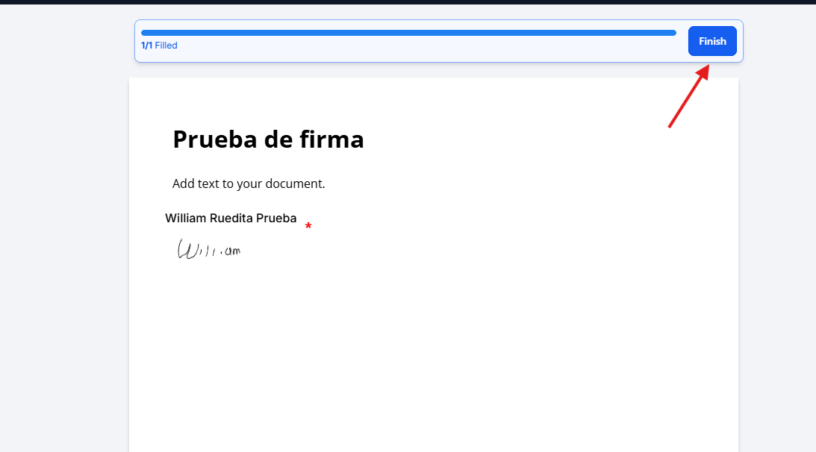Click the '1/1' filled counter number
This screenshot has height=452, width=816.
pos(146,45)
